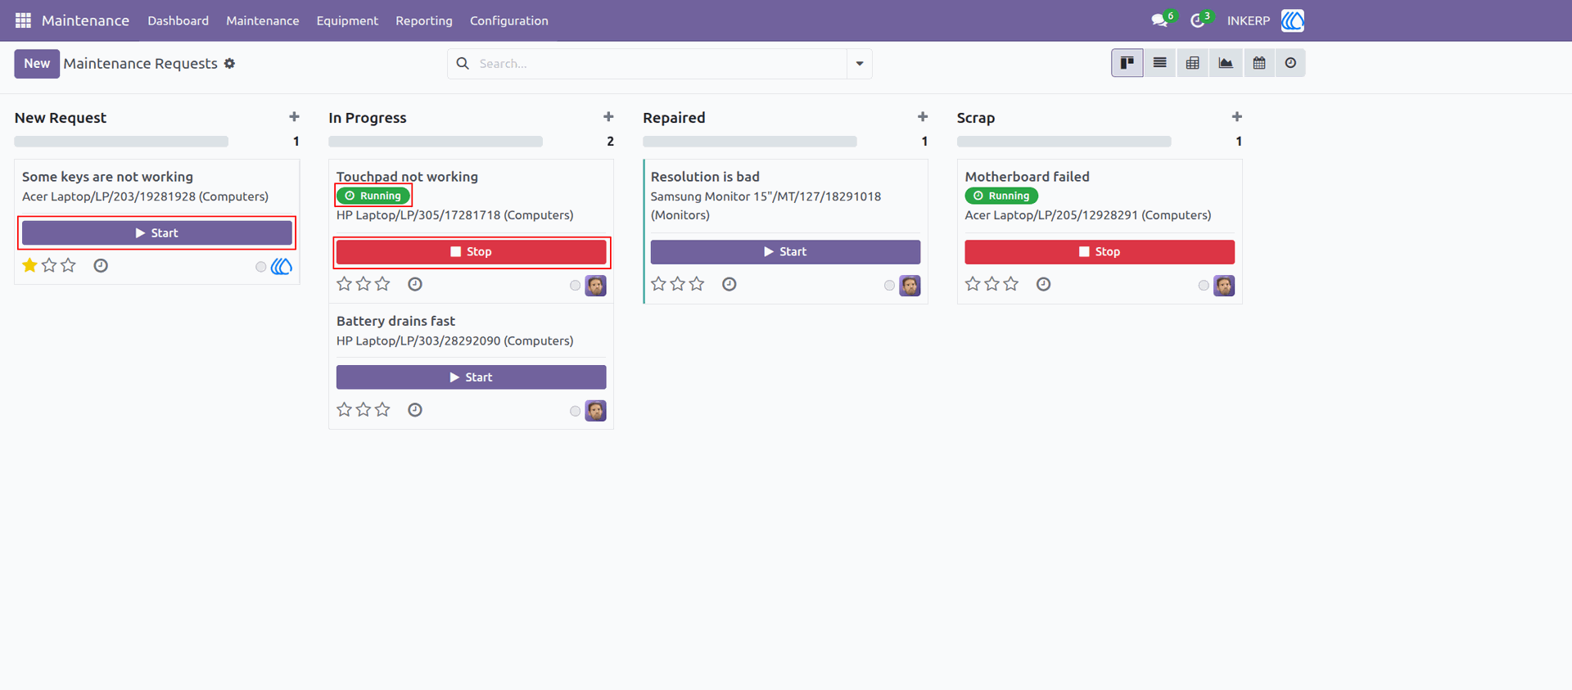The image size is (1572, 690).
Task: Open the apps grid menu icon
Action: pyautogui.click(x=23, y=20)
